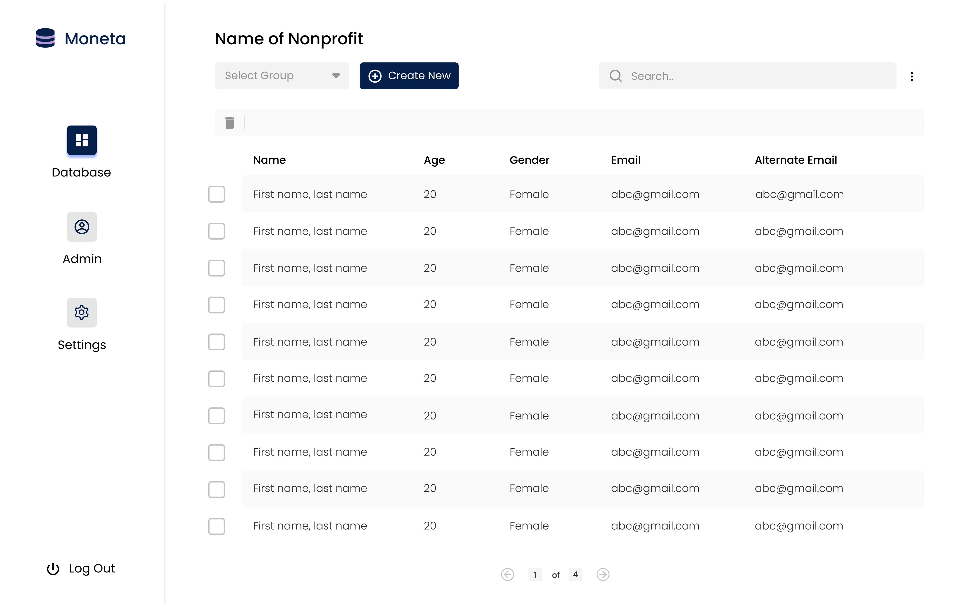967x604 pixels.
Task: Click total pages number 4
Action: pyautogui.click(x=575, y=575)
